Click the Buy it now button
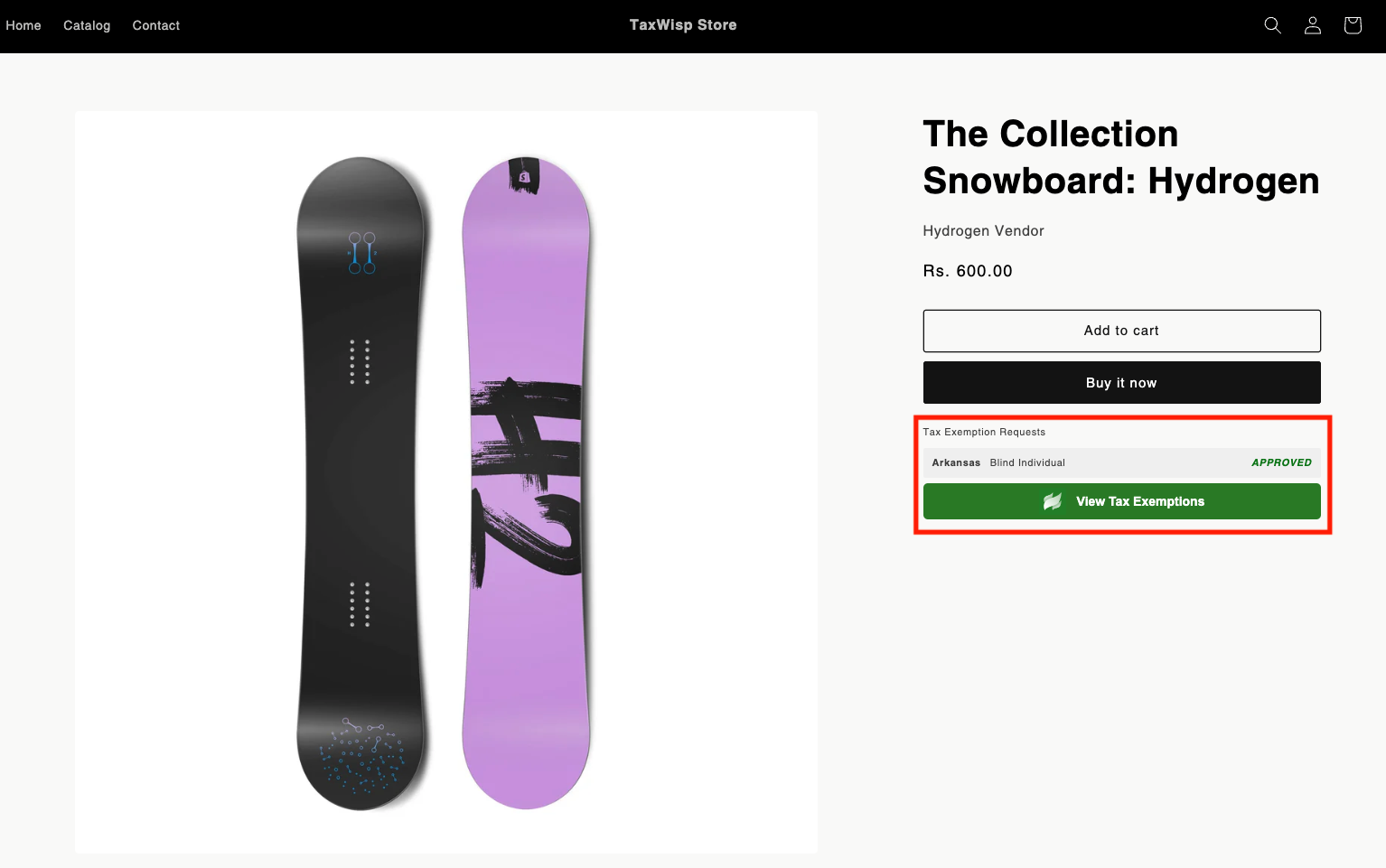 pyautogui.click(x=1121, y=383)
